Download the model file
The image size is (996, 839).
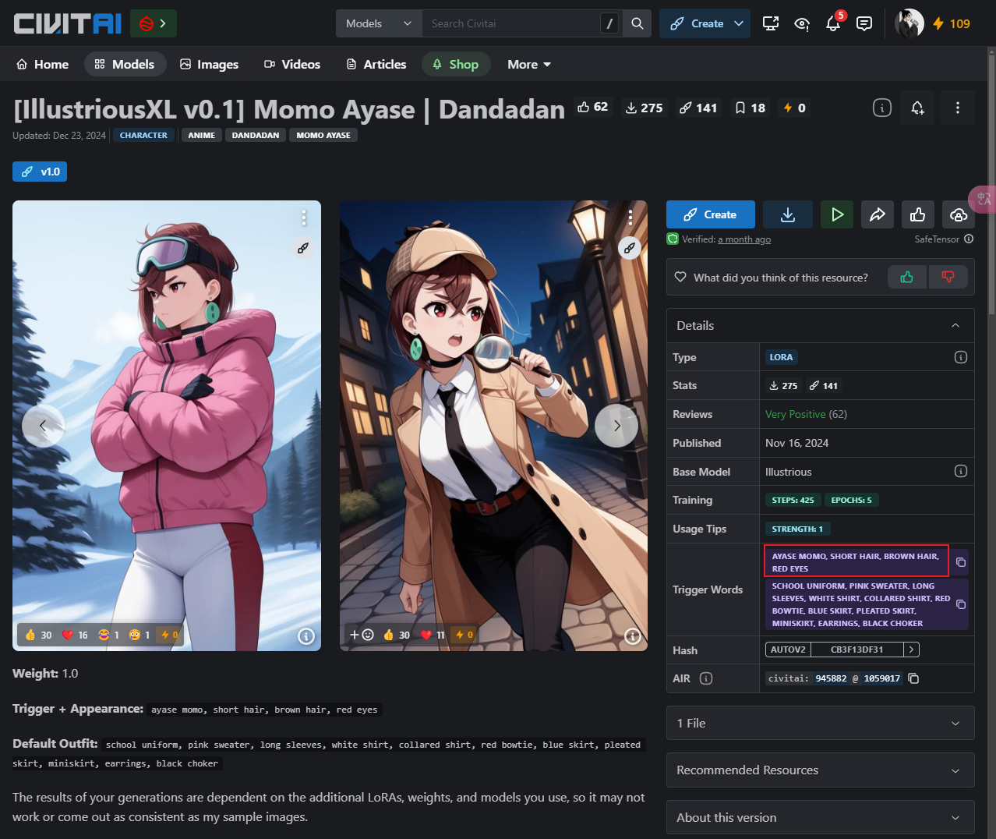pyautogui.click(x=788, y=214)
